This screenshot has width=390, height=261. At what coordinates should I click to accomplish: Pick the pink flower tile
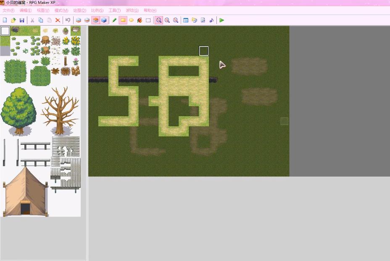click(76, 61)
